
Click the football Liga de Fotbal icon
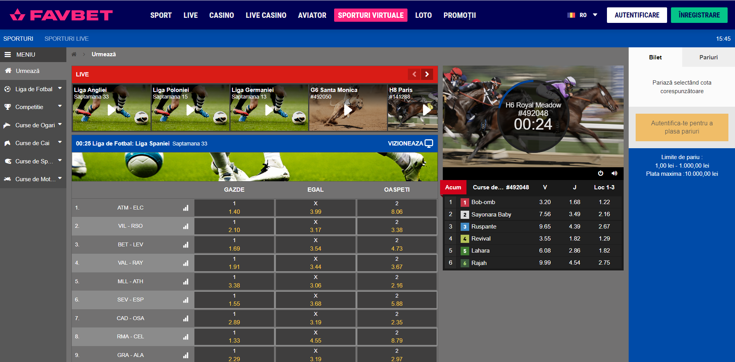7,89
